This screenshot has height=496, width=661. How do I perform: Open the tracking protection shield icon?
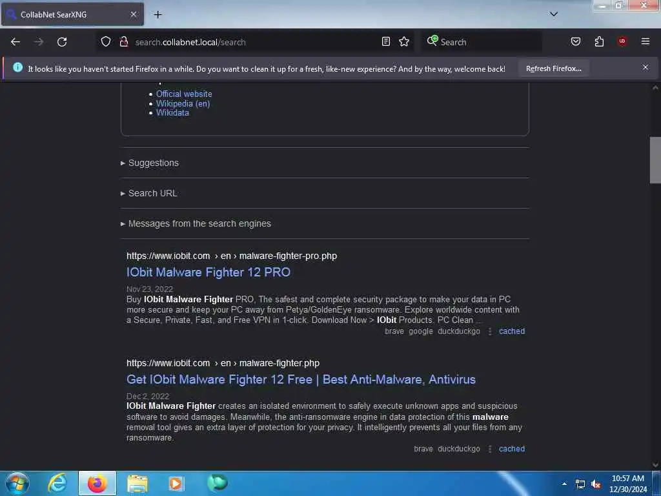106,42
